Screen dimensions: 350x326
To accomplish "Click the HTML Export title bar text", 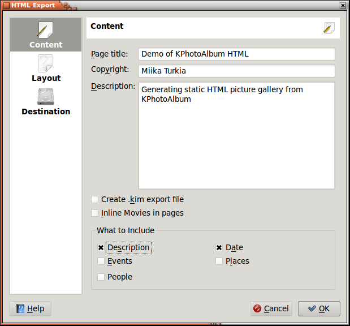I will tap(33, 5).
